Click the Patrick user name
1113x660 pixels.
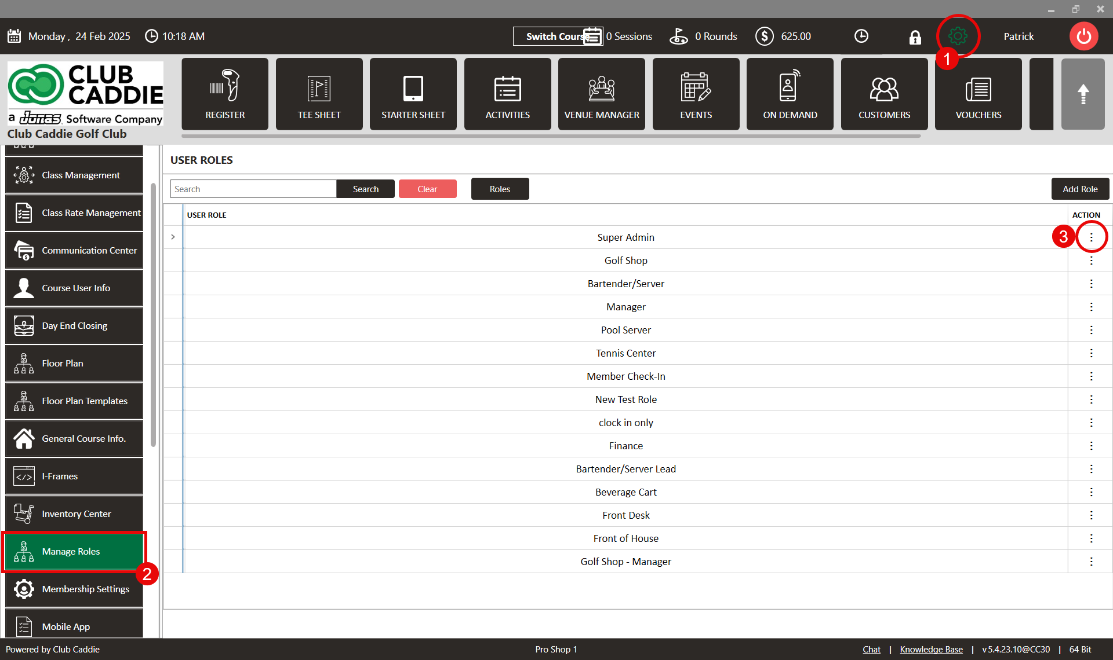1019,36
